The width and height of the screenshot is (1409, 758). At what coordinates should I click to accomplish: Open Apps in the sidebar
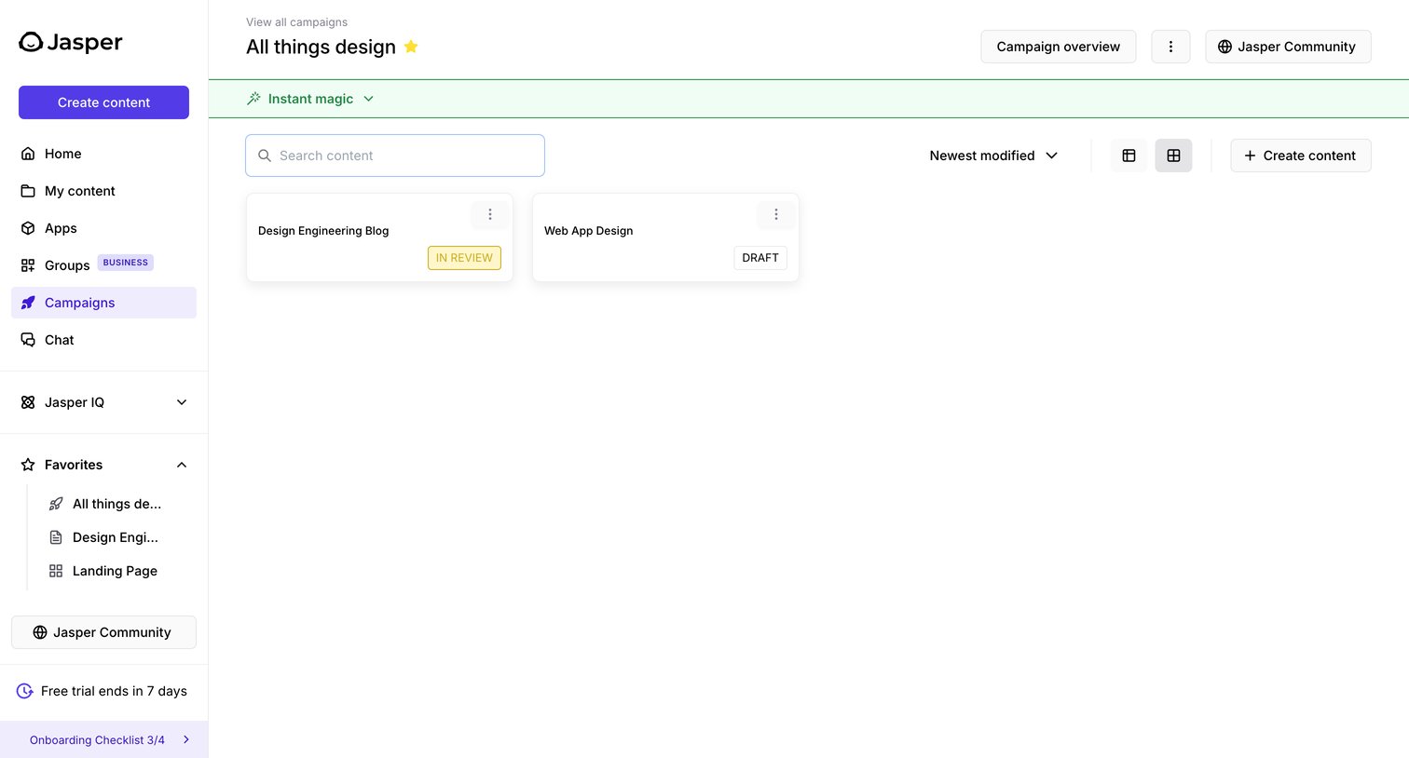tap(103, 228)
